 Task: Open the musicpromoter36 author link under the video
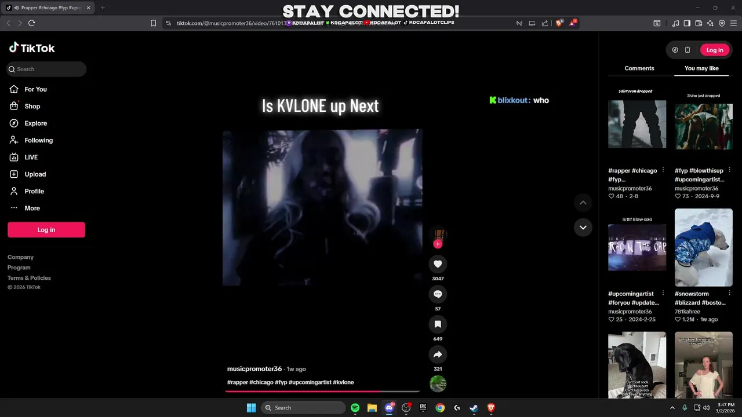click(254, 369)
